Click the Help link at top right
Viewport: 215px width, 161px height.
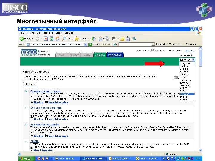(x=186, y=51)
